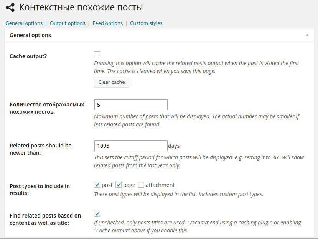Uncheck the post type checkbox

(97, 185)
